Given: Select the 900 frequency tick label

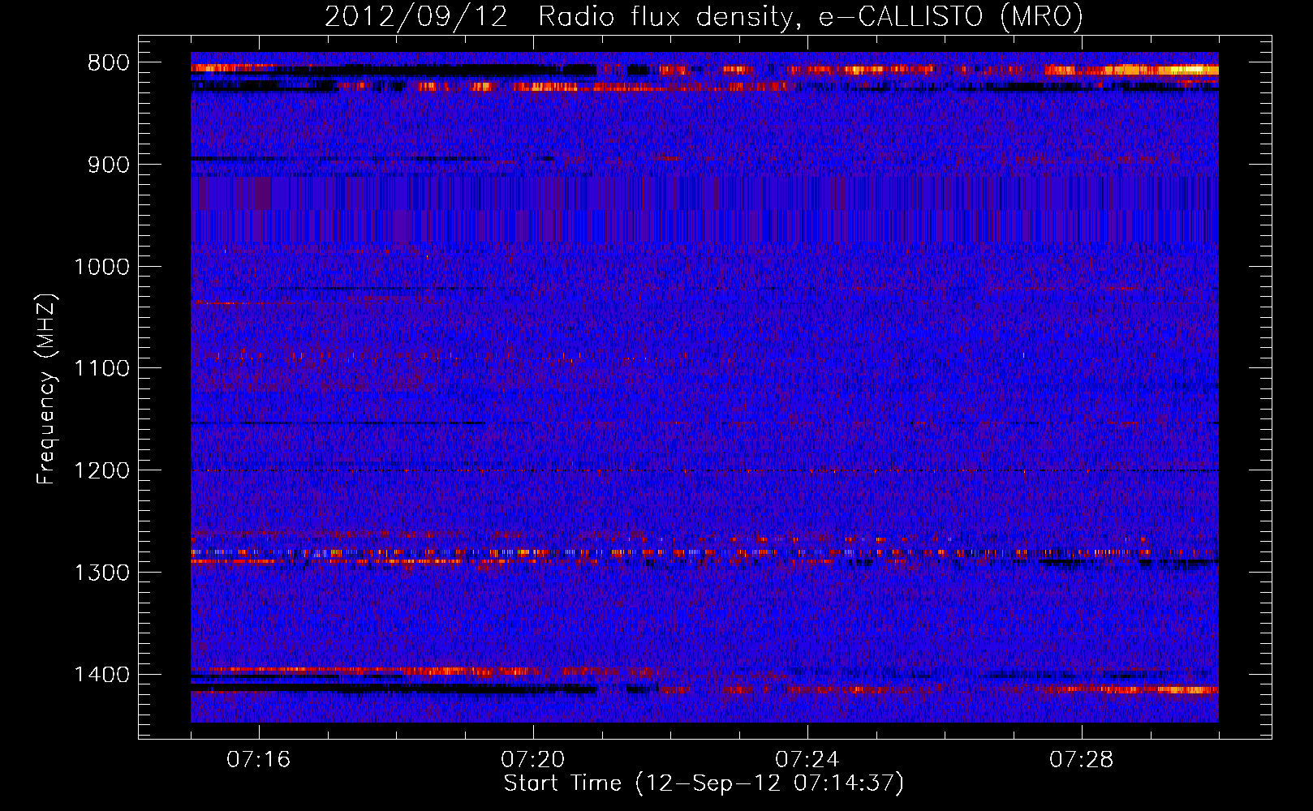Looking at the screenshot, I should point(109,165).
